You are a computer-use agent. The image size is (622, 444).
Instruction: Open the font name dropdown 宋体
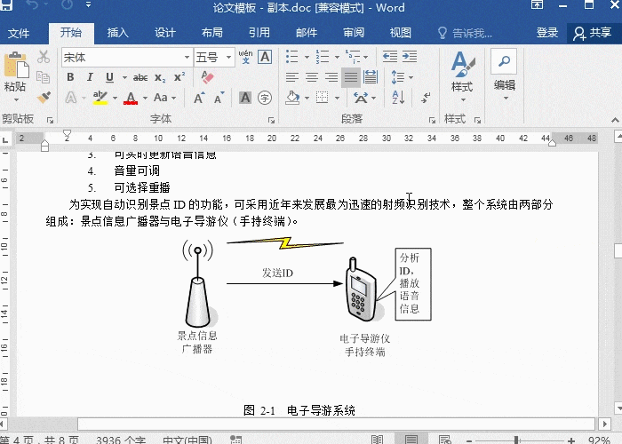(x=187, y=58)
